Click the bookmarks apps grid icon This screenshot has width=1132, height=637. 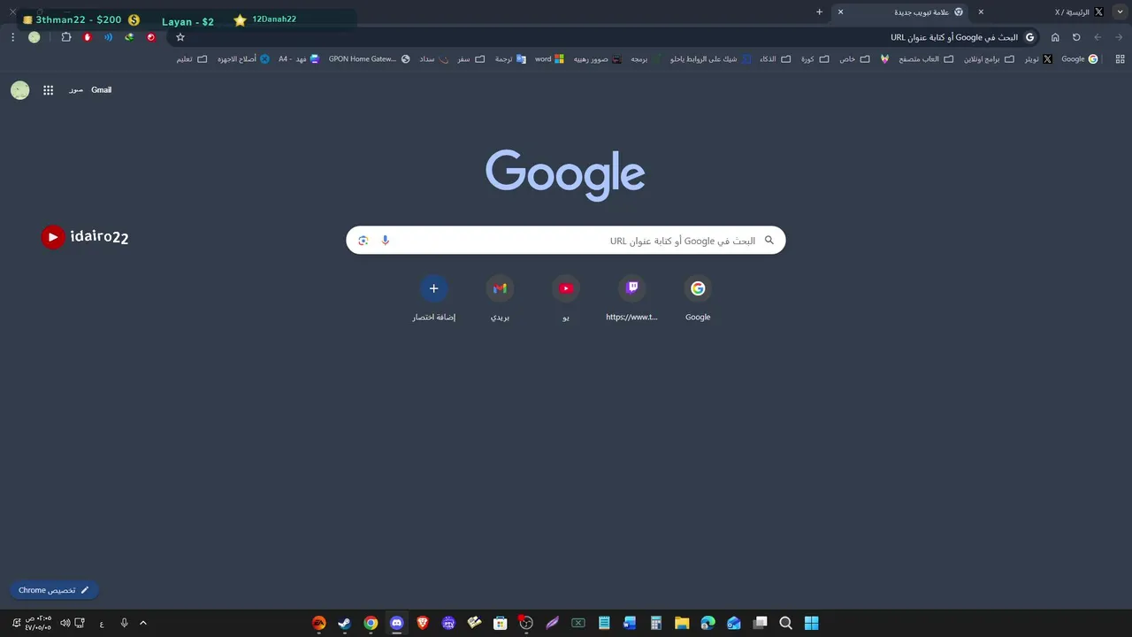click(1120, 59)
